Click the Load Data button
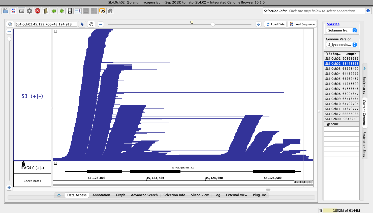This screenshot has height=213, width=373. coord(275,24)
